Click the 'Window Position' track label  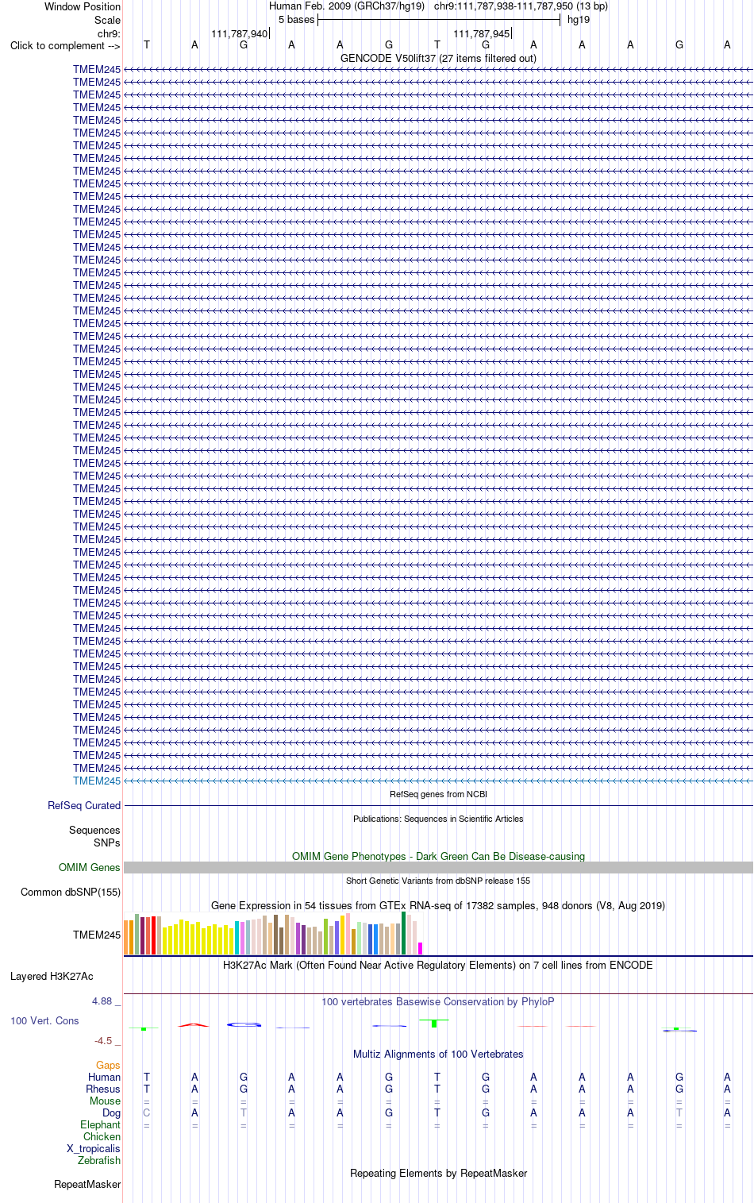[83, 6]
